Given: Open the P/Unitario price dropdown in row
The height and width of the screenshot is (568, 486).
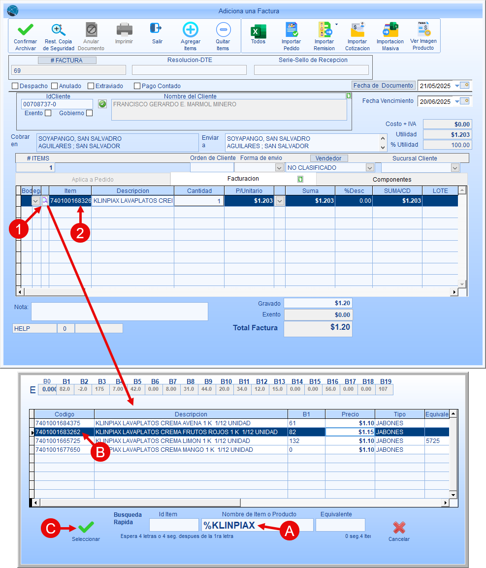Looking at the screenshot, I should tap(279, 201).
